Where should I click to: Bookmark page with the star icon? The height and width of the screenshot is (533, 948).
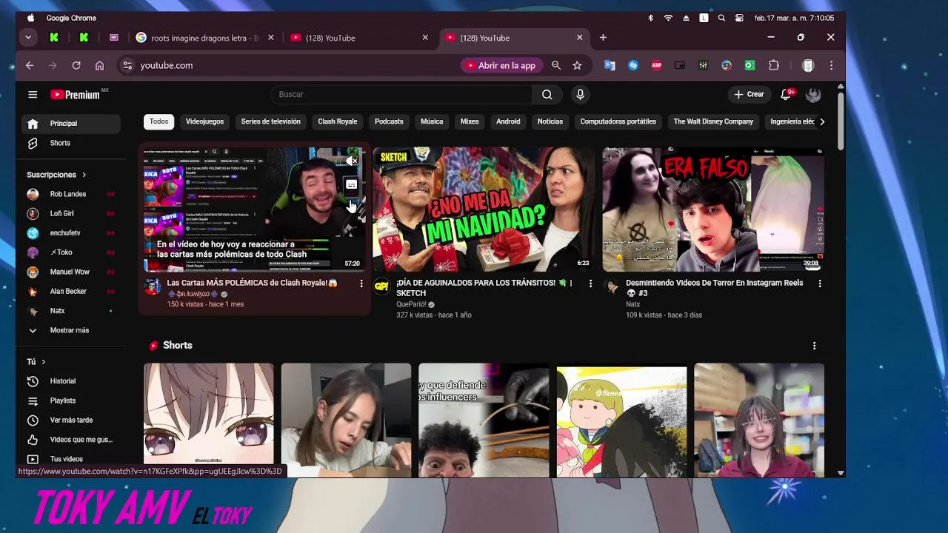[577, 65]
